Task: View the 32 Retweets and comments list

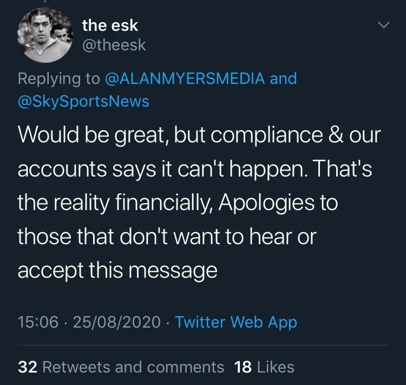Action: (x=133, y=367)
